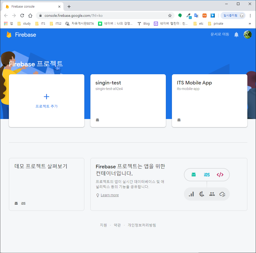Screen dimensions: 256x253
Task: Click the users people icon
Action: (x=212, y=194)
